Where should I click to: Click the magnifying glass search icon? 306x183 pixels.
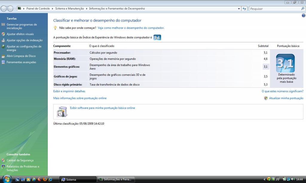point(303,9)
